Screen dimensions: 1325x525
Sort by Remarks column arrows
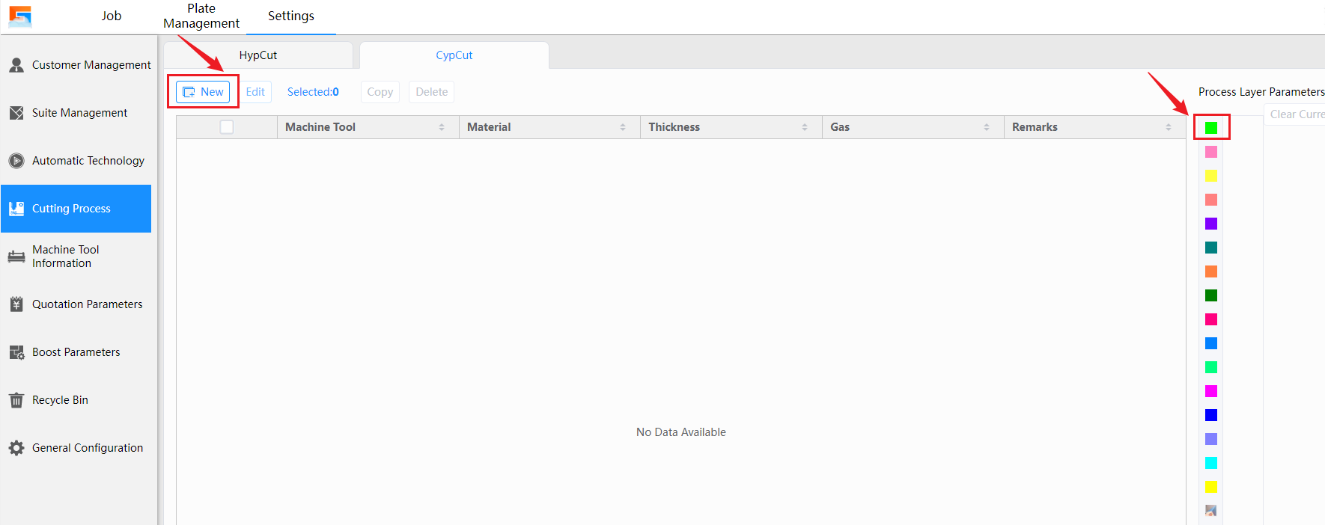[1169, 127]
